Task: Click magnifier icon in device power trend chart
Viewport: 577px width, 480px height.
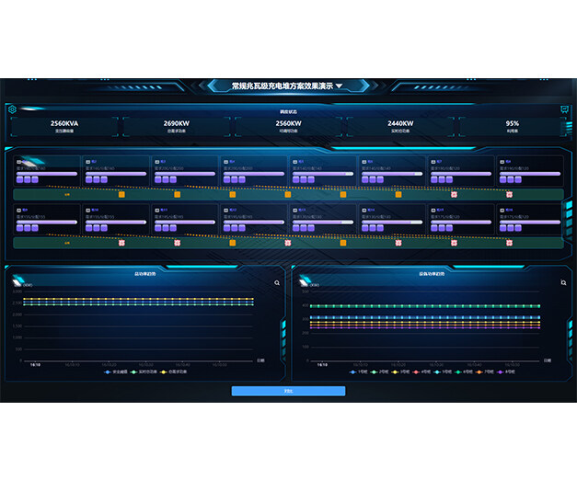Action: (x=563, y=282)
